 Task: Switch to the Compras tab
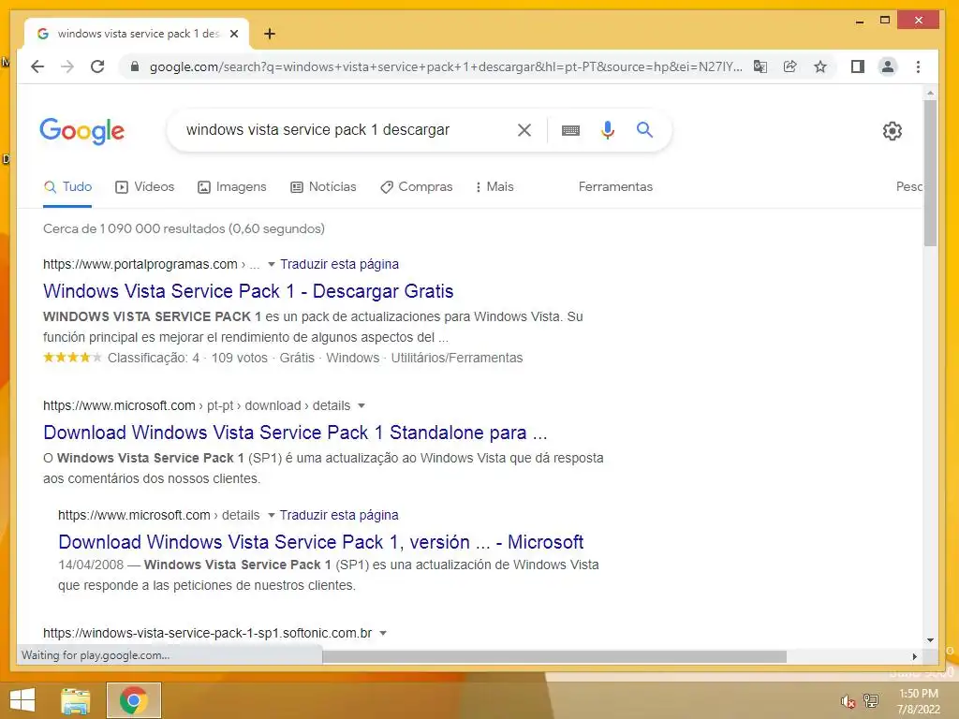417,186
